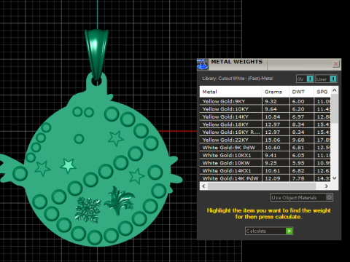Viewport: 350px width, 262px height.
Task: Select the Yellow Gold:9KY row
Action: tap(265, 101)
